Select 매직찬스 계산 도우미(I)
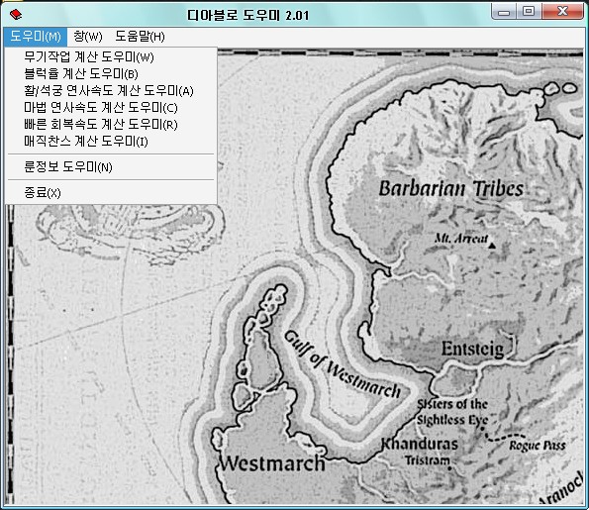Viewport: 589px width, 510px height. [111, 142]
